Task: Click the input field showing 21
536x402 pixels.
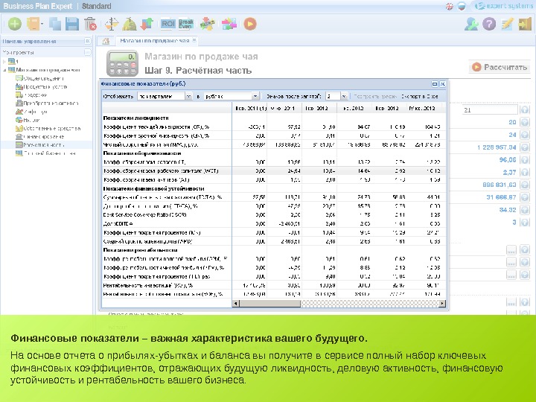Action: (490, 109)
